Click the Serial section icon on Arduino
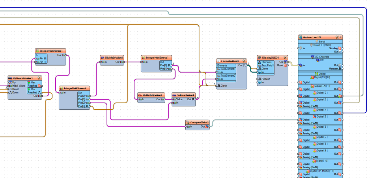The width and height of the screenshot is (370, 178). tap(317, 42)
